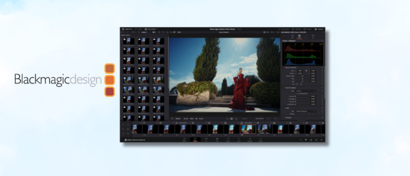This screenshot has width=410, height=176.
Task: Open the Metadata panel button
Action: tap(296, 29)
